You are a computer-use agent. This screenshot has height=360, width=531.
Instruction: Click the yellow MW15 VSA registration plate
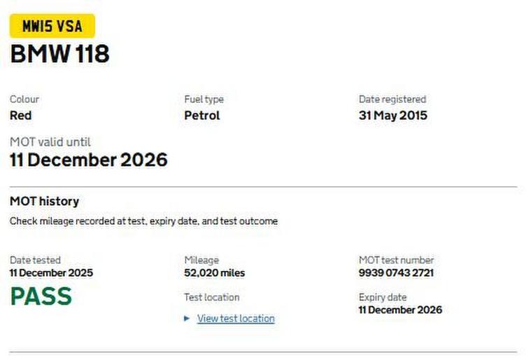click(x=52, y=27)
